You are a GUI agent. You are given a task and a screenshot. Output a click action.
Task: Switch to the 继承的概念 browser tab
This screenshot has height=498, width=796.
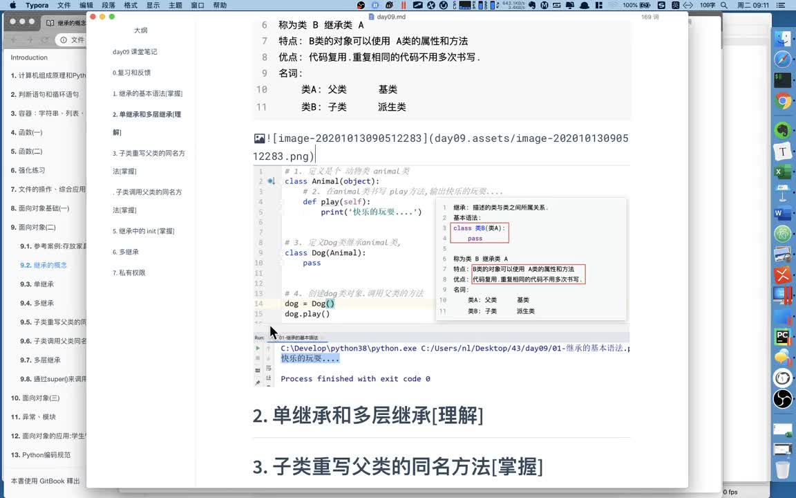tap(64, 23)
